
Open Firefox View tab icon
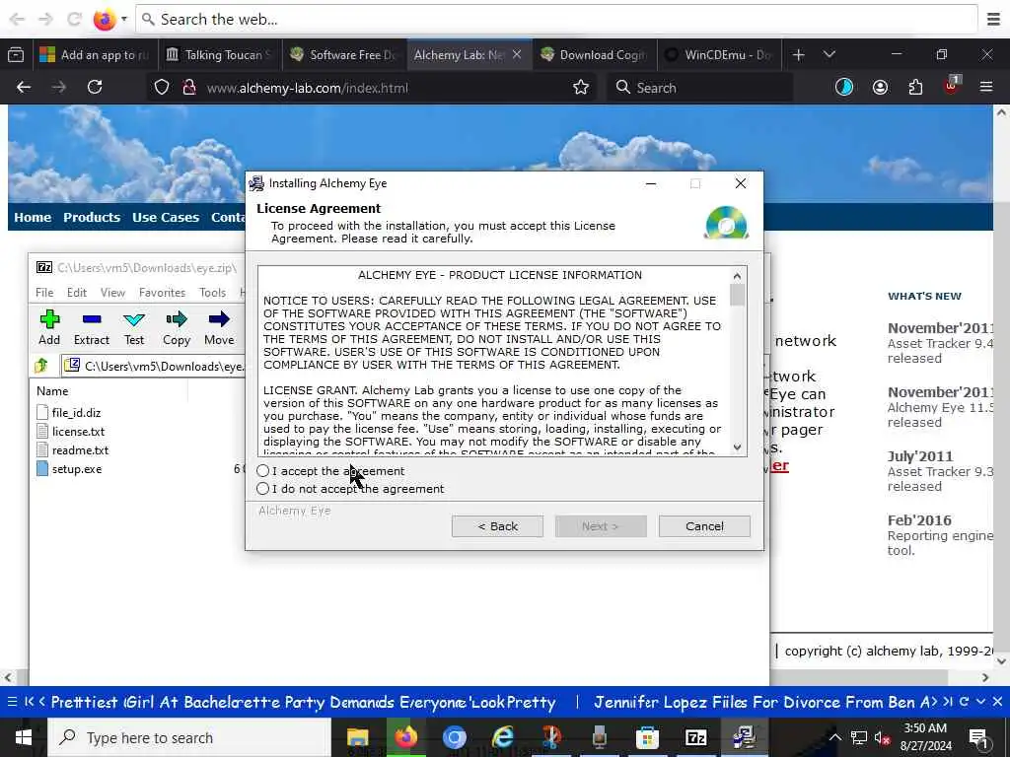click(x=16, y=55)
